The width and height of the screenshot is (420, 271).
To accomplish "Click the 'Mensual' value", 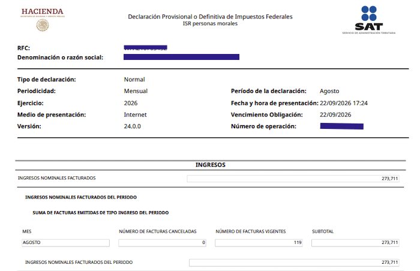I will pyautogui.click(x=136, y=91).
